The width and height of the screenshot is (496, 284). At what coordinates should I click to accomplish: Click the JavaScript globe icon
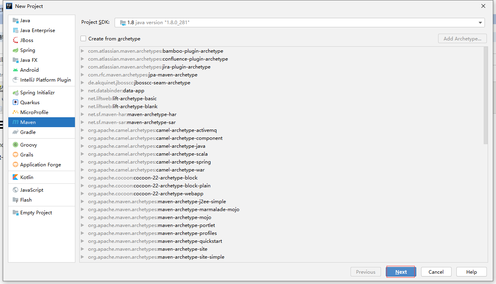pyautogui.click(x=15, y=190)
